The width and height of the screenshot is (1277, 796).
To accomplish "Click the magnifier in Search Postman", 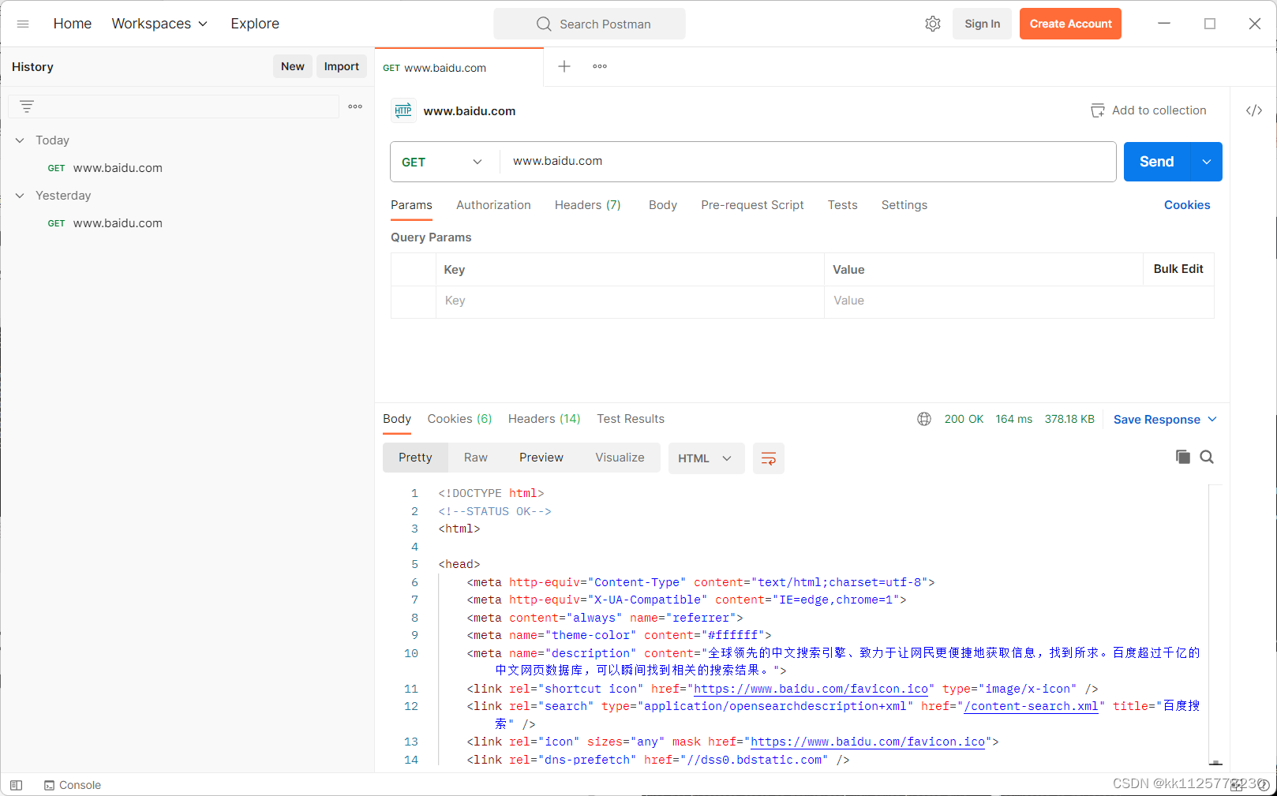I will [544, 24].
